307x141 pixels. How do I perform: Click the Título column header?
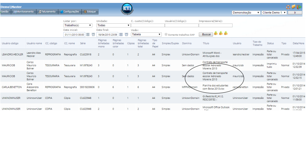coord(206,43)
